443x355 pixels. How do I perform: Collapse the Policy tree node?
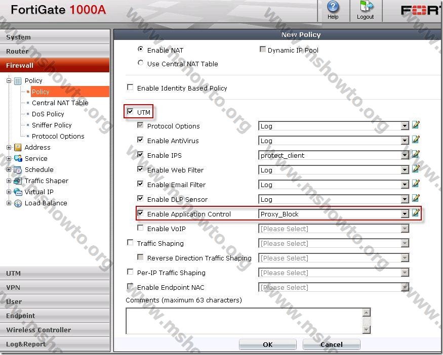[9, 81]
